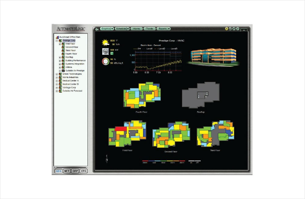Image resolution: width=305 pixels, height=199 pixels.
Task: Open the electric meter icon
Action: (x=106, y=51)
